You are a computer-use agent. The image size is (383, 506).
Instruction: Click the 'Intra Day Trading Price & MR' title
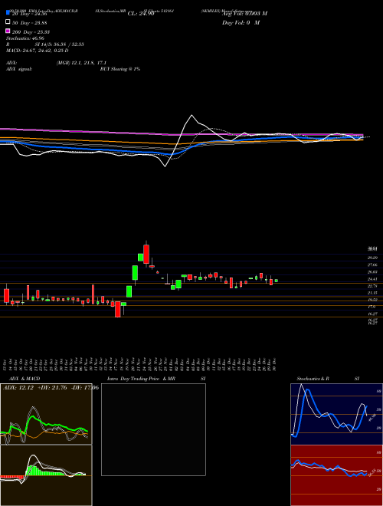pyautogui.click(x=141, y=379)
